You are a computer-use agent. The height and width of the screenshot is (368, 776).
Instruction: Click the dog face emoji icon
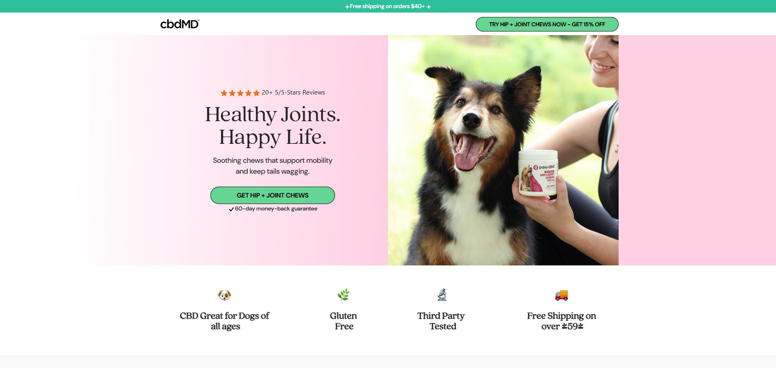tap(225, 295)
